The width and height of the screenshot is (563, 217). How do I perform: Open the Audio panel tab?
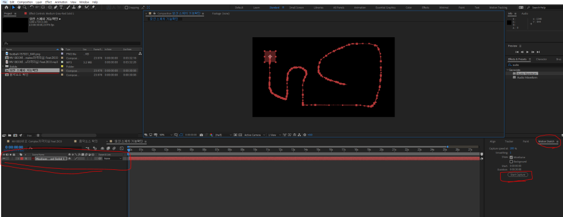tap(525, 13)
